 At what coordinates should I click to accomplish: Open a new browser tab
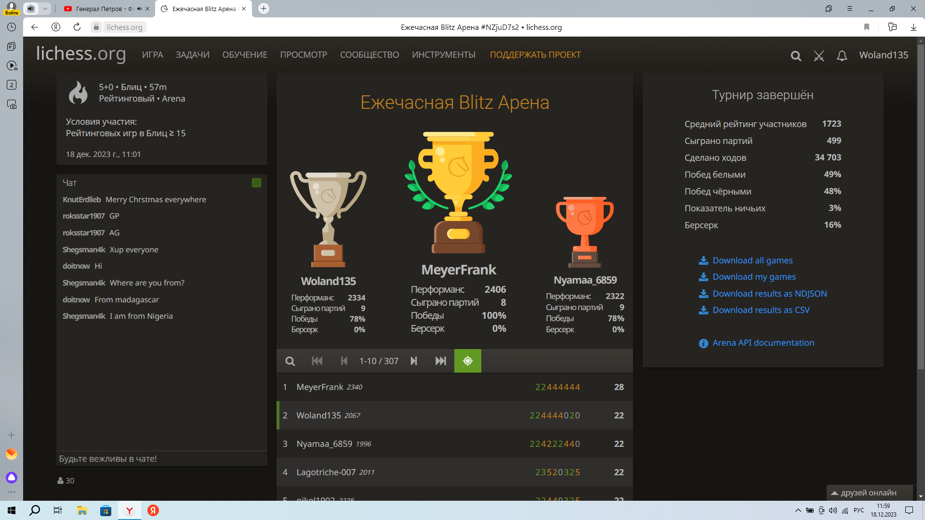tap(264, 9)
